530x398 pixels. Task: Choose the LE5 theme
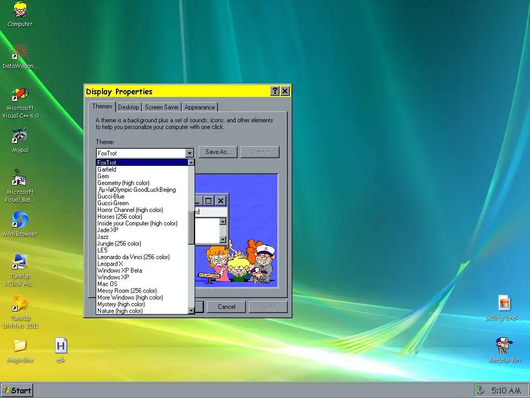click(x=142, y=250)
